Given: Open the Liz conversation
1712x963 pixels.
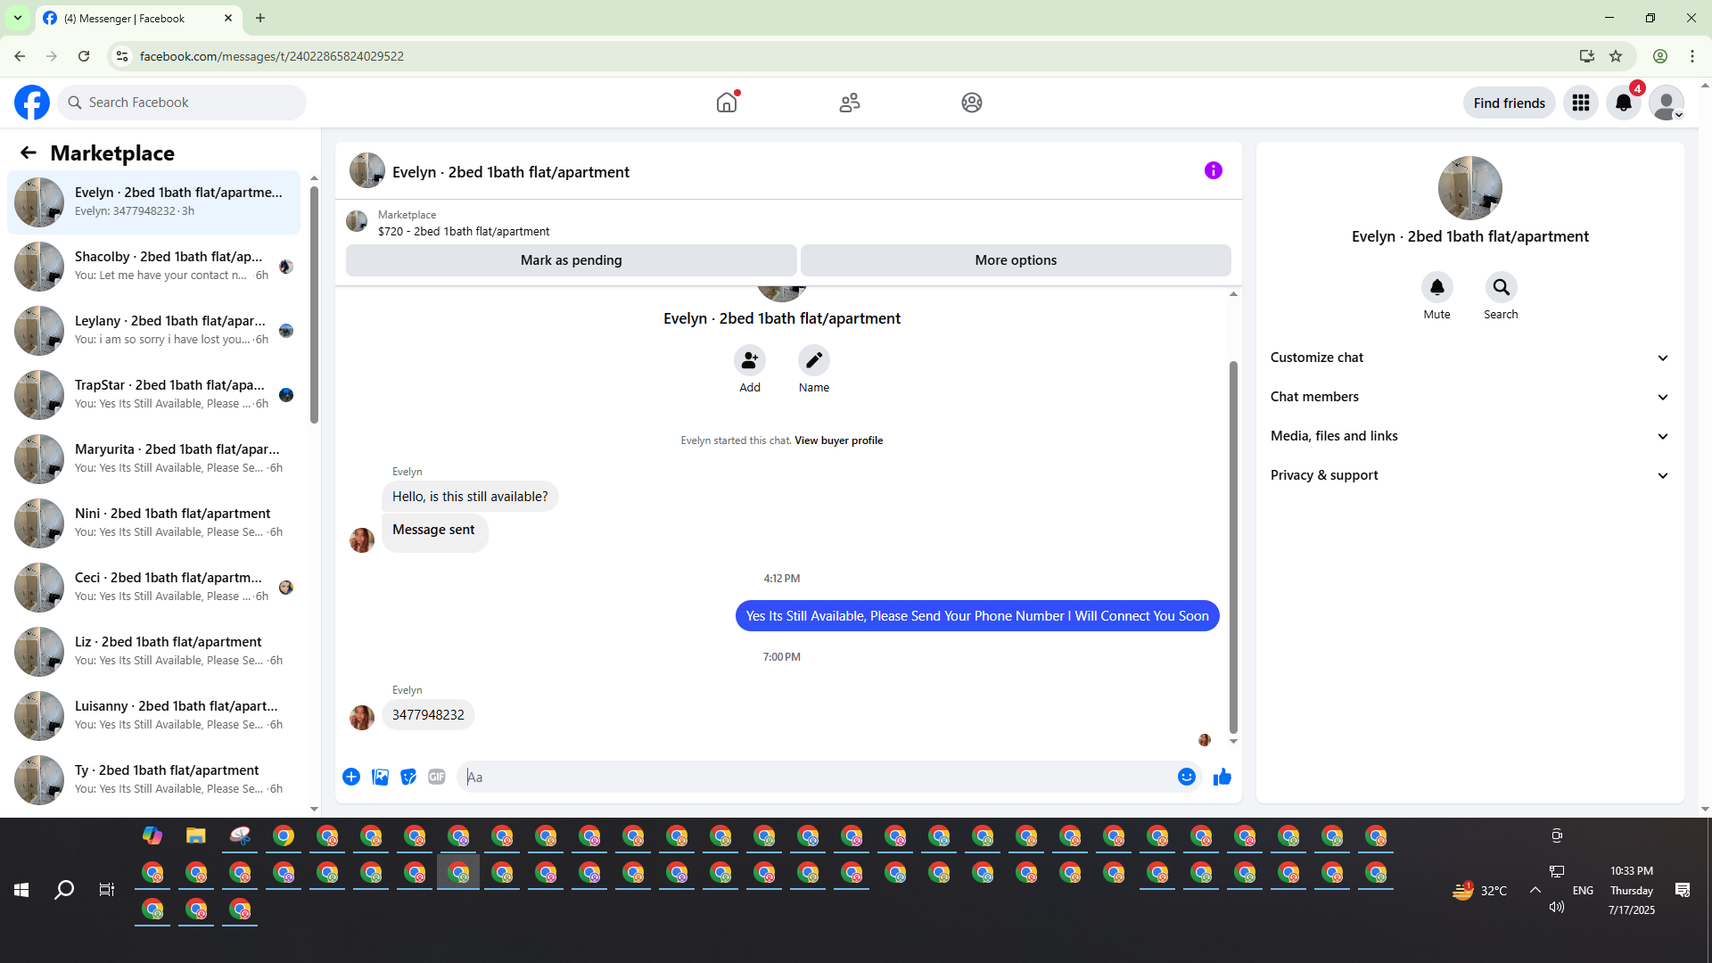Looking at the screenshot, I should pos(154,651).
